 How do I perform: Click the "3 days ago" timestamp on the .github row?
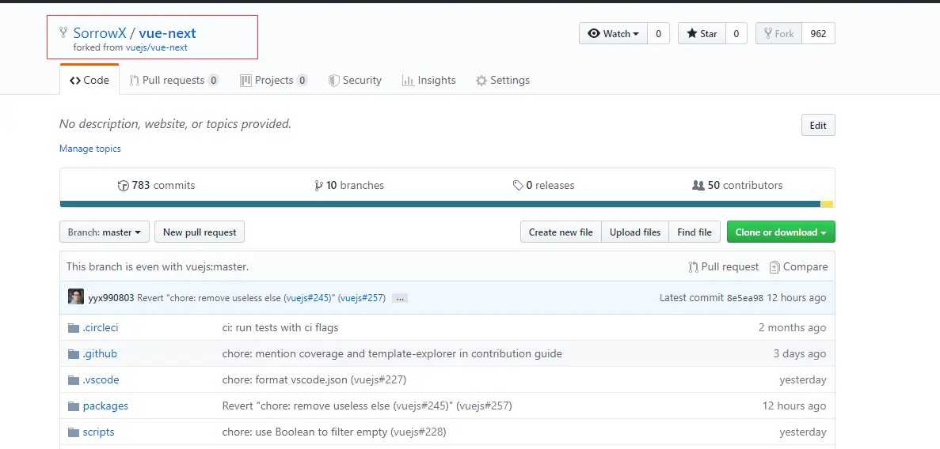coord(800,354)
